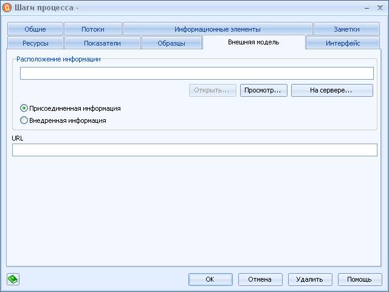Open the Ресурсы tab
389x292 pixels.
click(x=35, y=43)
